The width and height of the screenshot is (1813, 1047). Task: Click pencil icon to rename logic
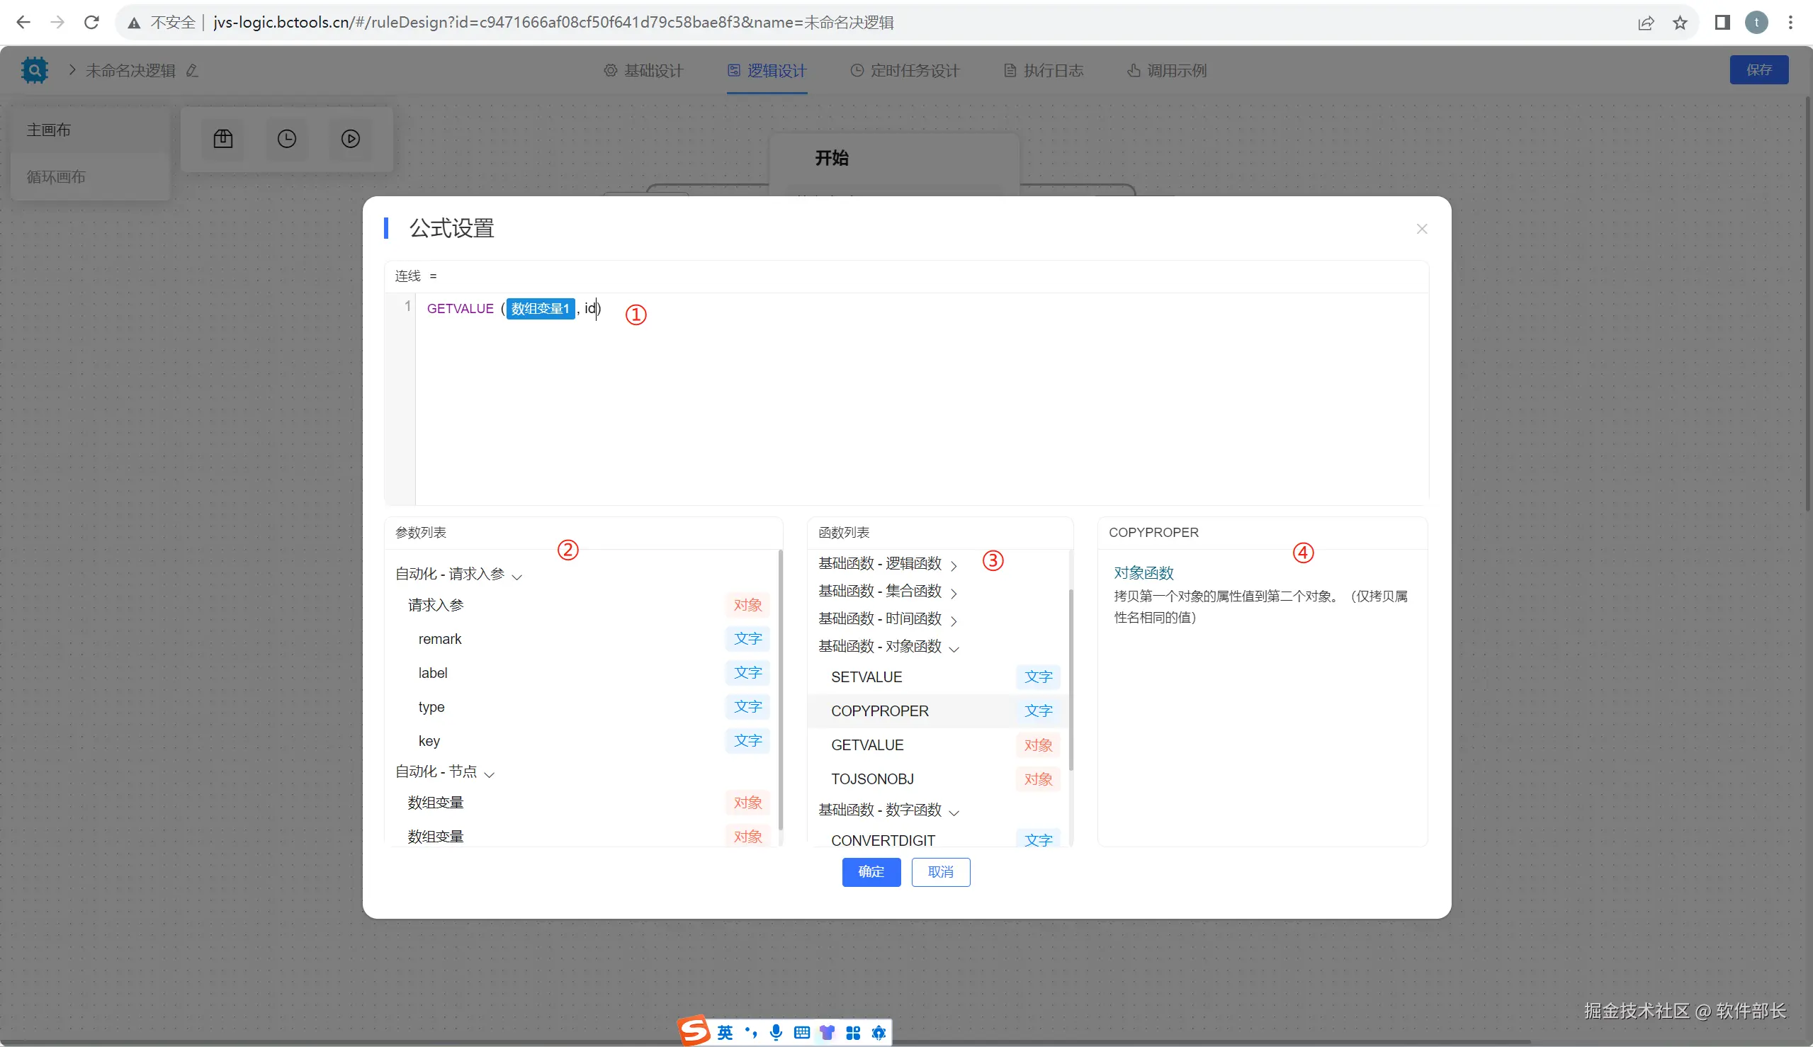[x=192, y=70]
